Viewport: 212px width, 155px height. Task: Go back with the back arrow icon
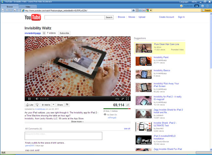(x=7, y=10)
